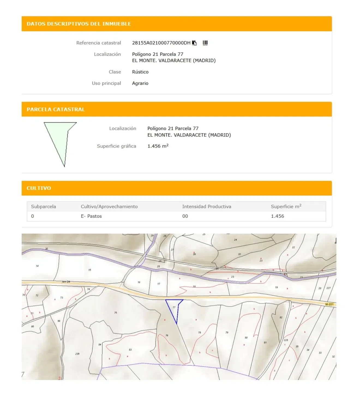Image resolution: width=357 pixels, height=409 pixels.
Task: Click the Subparcela column header
Action: pos(43,206)
